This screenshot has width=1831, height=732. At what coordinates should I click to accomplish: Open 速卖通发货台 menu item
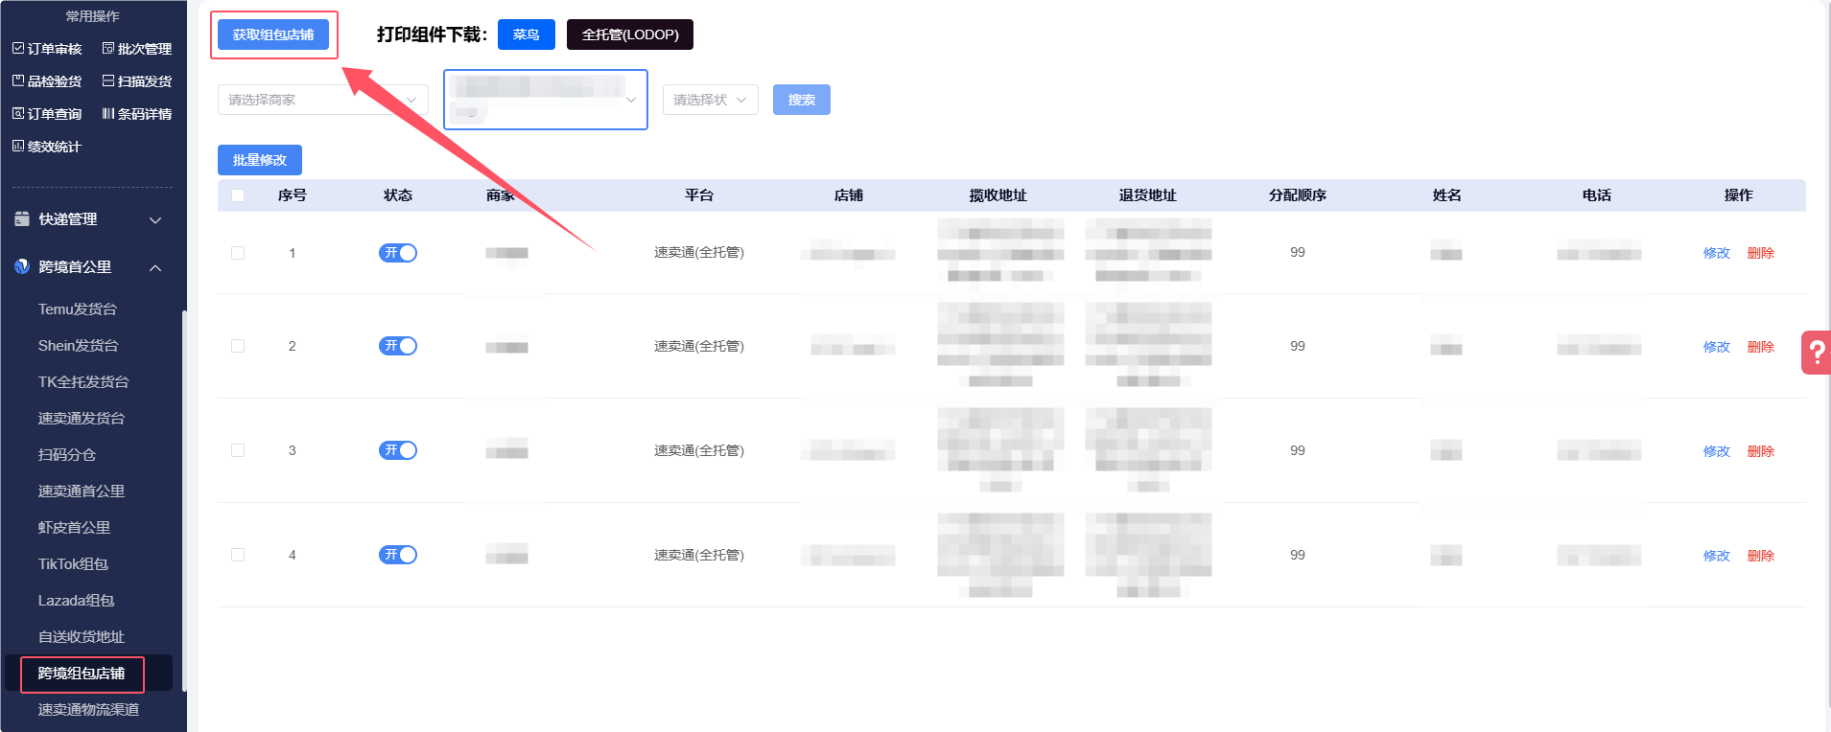(x=82, y=419)
